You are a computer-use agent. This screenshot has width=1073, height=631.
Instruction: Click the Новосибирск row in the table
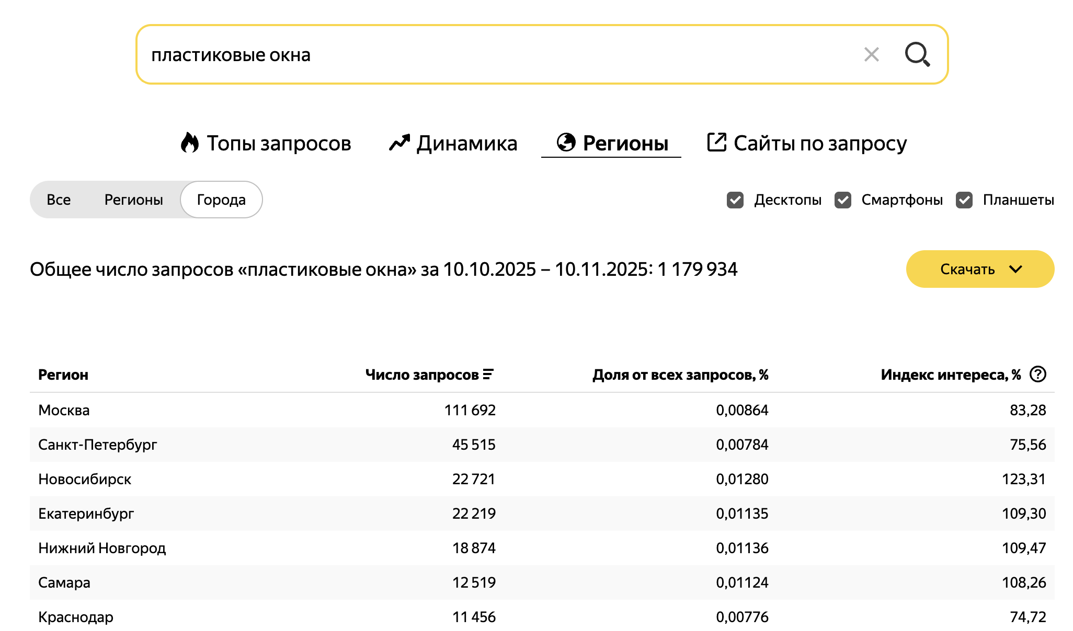pos(85,479)
